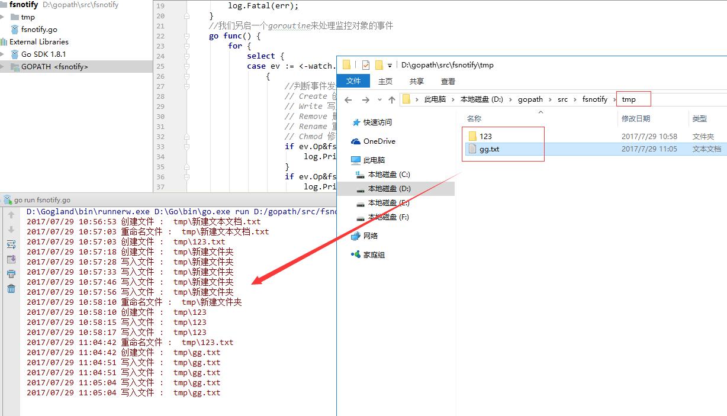The width and height of the screenshot is (727, 416).
Task: Click fsnotify in the breadcrumb path
Action: (594, 99)
